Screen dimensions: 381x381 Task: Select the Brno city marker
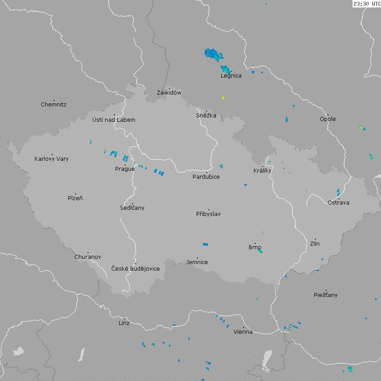point(255,243)
